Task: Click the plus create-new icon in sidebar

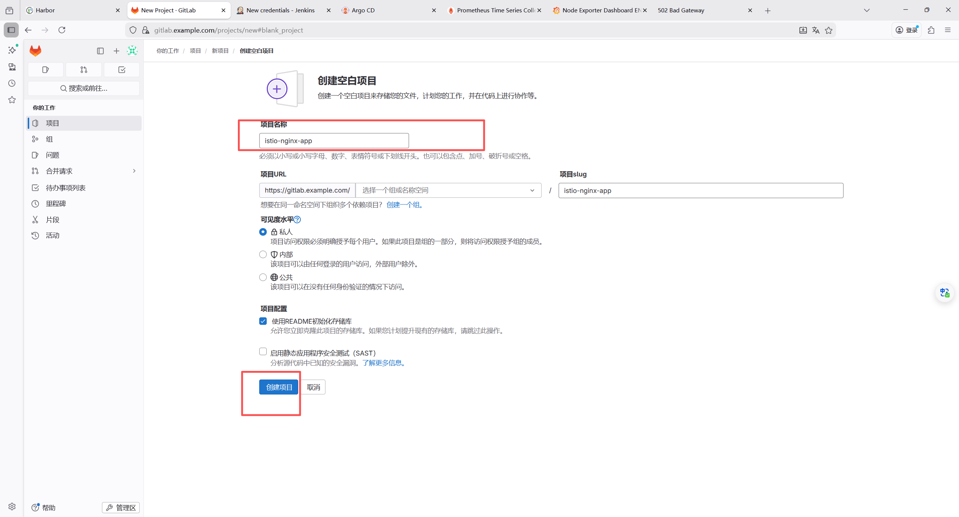Action: pos(117,51)
